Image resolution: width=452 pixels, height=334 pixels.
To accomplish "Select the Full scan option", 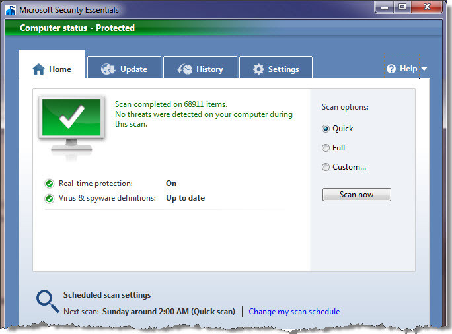I will point(326,148).
